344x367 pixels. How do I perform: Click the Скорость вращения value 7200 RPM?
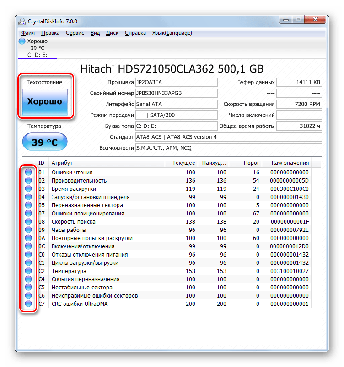[x=299, y=104]
